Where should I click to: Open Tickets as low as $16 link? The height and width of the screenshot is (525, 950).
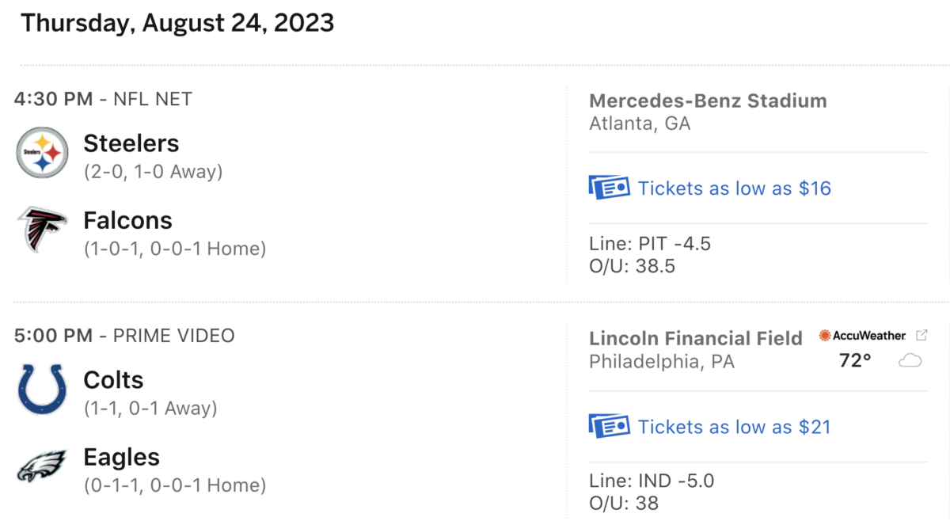[x=734, y=188]
